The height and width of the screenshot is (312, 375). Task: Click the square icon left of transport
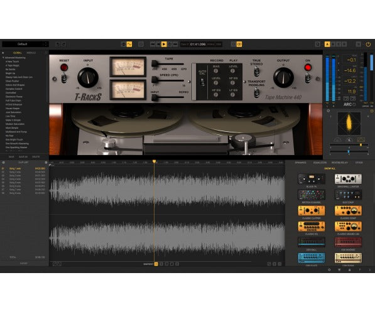point(141,44)
